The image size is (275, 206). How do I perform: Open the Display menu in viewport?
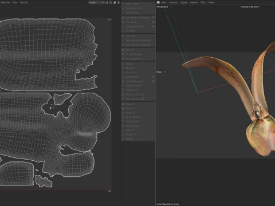pos(184,2)
